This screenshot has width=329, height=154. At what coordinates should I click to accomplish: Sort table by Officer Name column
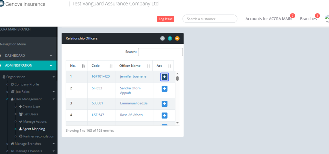point(134,66)
